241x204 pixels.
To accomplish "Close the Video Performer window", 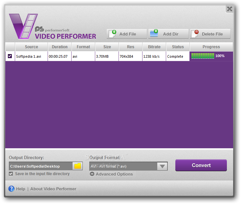I will tap(230, 9).
